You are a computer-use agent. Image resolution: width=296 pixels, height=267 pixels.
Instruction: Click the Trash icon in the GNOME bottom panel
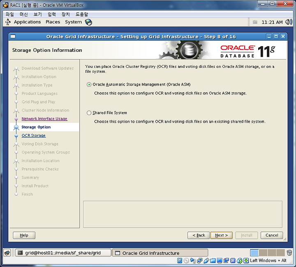(289, 253)
